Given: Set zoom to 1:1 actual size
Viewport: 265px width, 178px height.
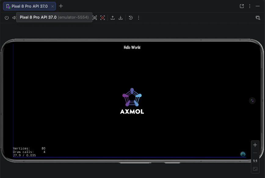Looking at the screenshot, I should 255,161.
